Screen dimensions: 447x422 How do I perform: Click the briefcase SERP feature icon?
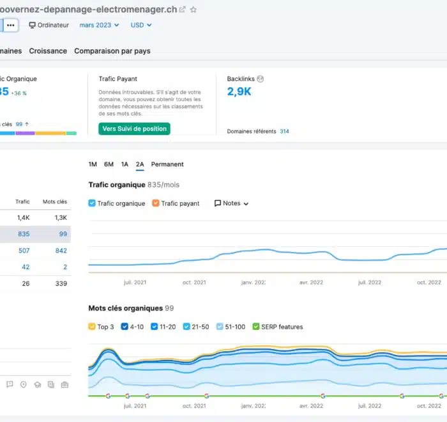[x=64, y=384]
